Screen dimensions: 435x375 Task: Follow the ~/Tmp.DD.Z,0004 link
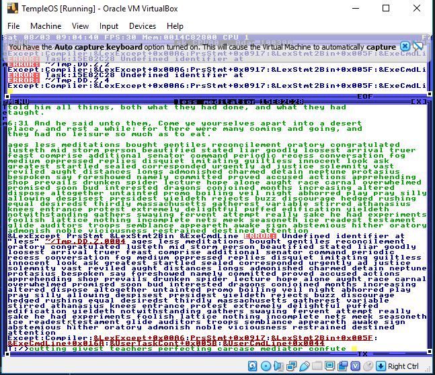[85, 242]
